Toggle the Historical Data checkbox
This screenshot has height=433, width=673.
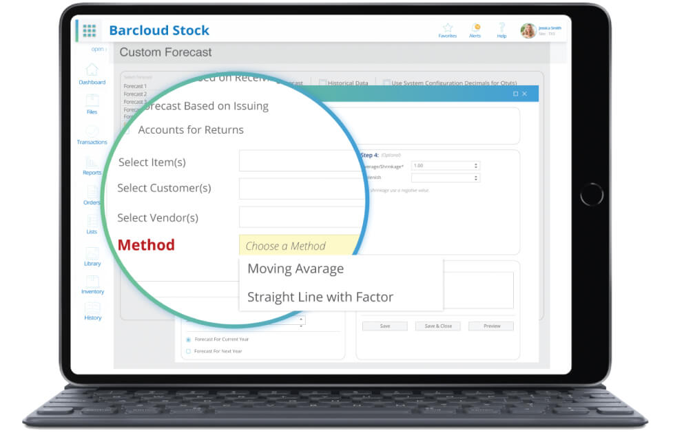click(322, 83)
